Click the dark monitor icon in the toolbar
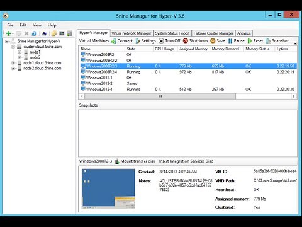Image resolution: width=302 pixels, height=227 pixels. (x=62, y=33)
